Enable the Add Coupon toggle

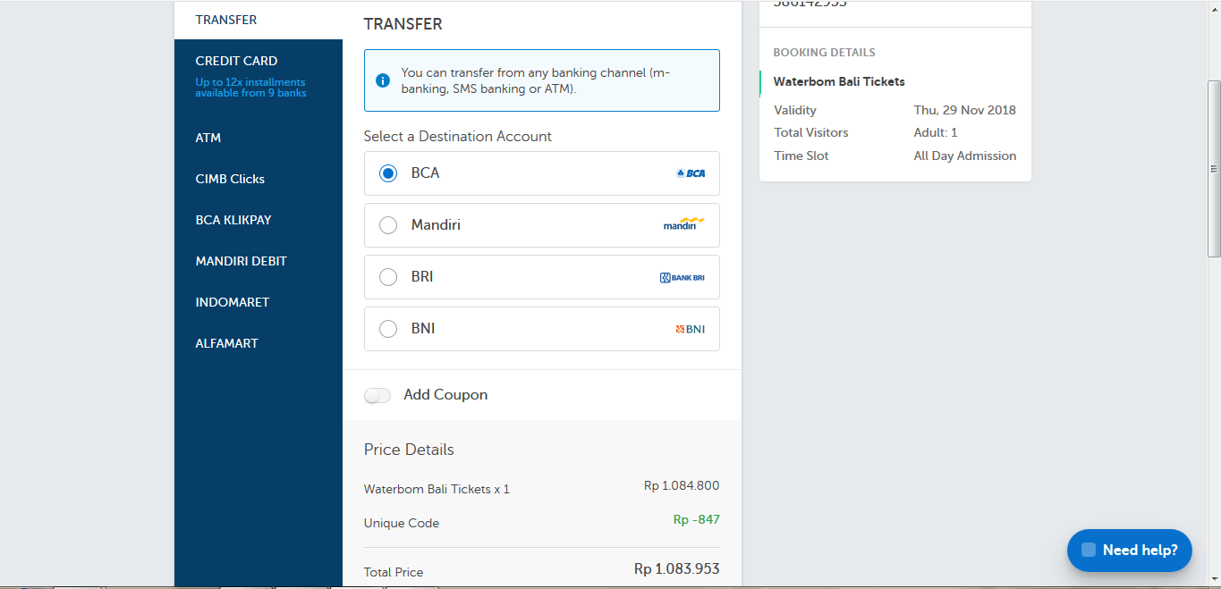coord(377,395)
